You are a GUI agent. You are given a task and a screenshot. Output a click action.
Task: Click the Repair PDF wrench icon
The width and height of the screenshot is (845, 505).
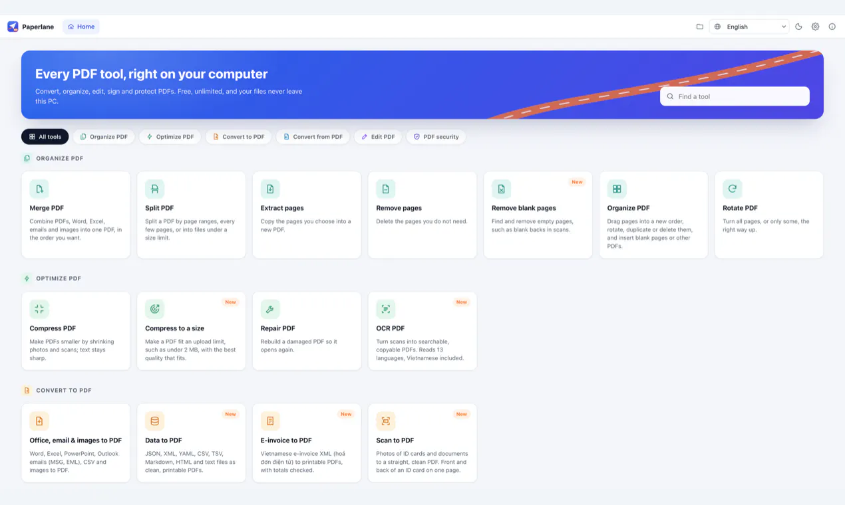(270, 309)
